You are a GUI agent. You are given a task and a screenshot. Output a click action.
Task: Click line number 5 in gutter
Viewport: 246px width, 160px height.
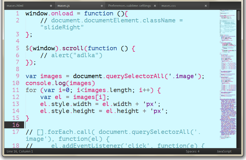coord(17,48)
